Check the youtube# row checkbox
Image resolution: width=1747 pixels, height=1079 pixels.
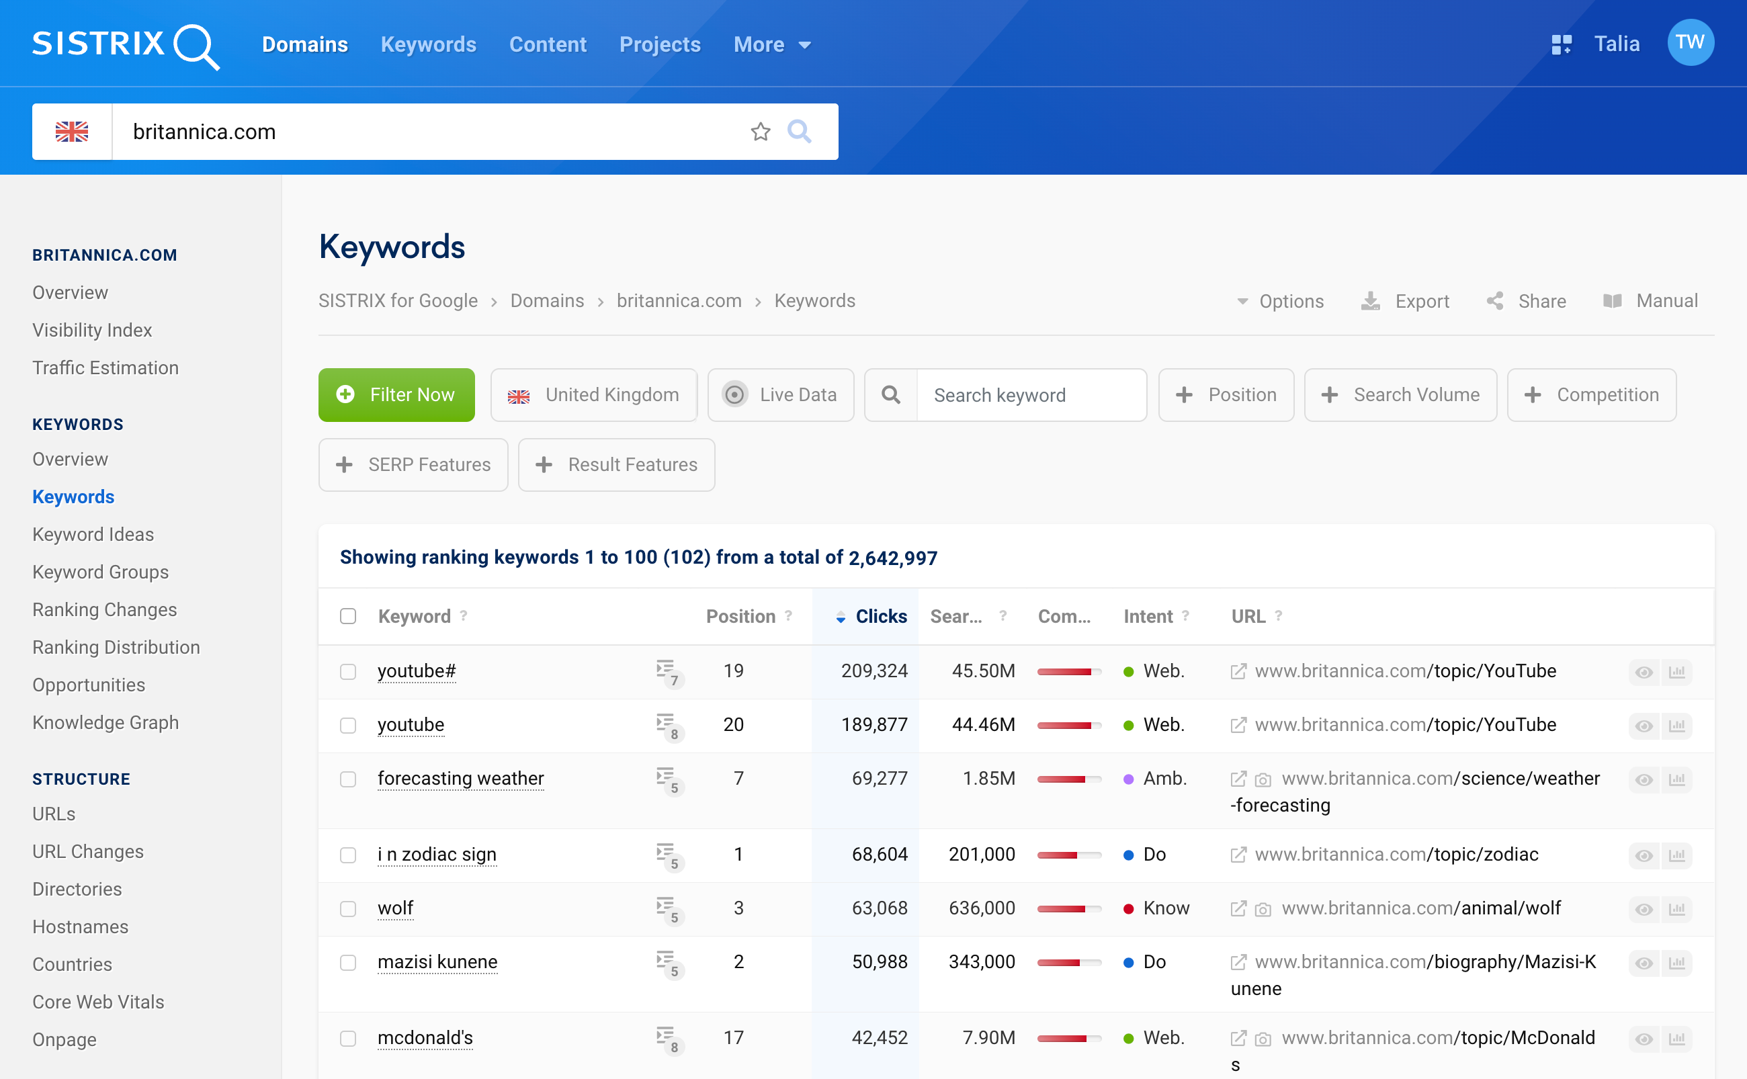[x=347, y=672]
